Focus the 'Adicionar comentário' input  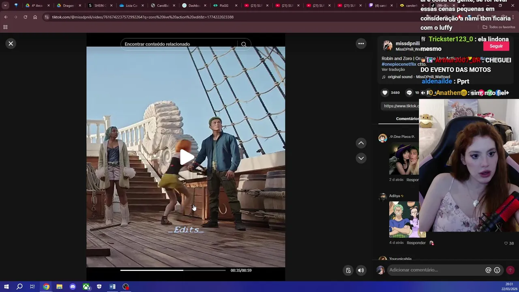[436, 270]
